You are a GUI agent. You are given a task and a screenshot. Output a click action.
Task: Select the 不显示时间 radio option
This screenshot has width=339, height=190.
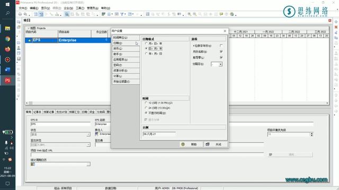click(x=146, y=113)
